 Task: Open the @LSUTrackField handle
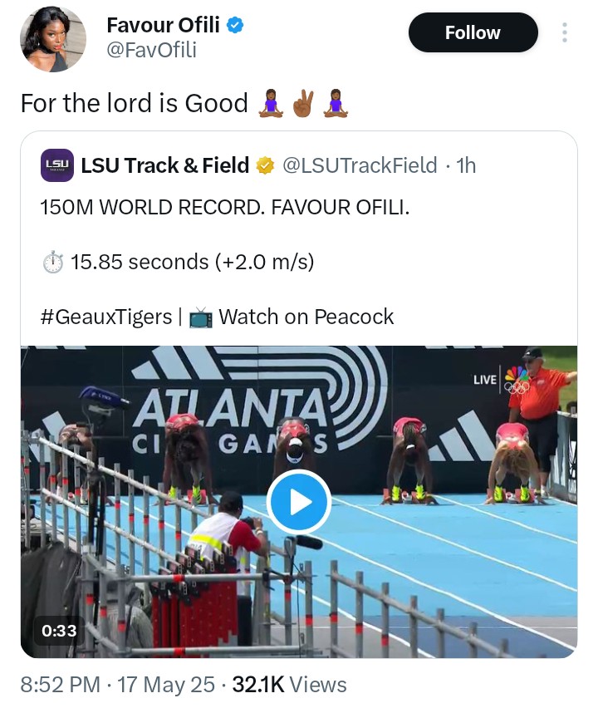pos(360,165)
